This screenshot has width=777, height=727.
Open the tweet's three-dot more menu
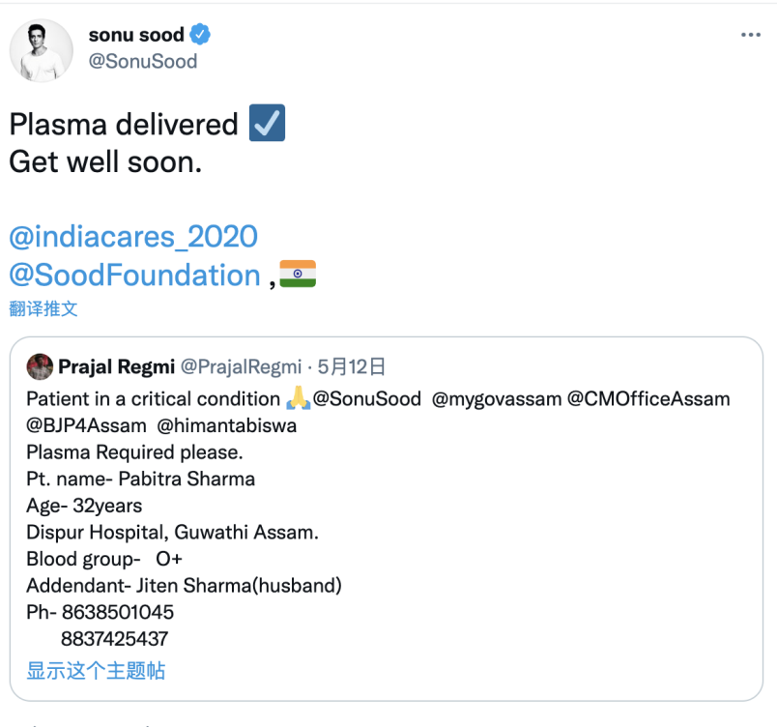pos(750,35)
